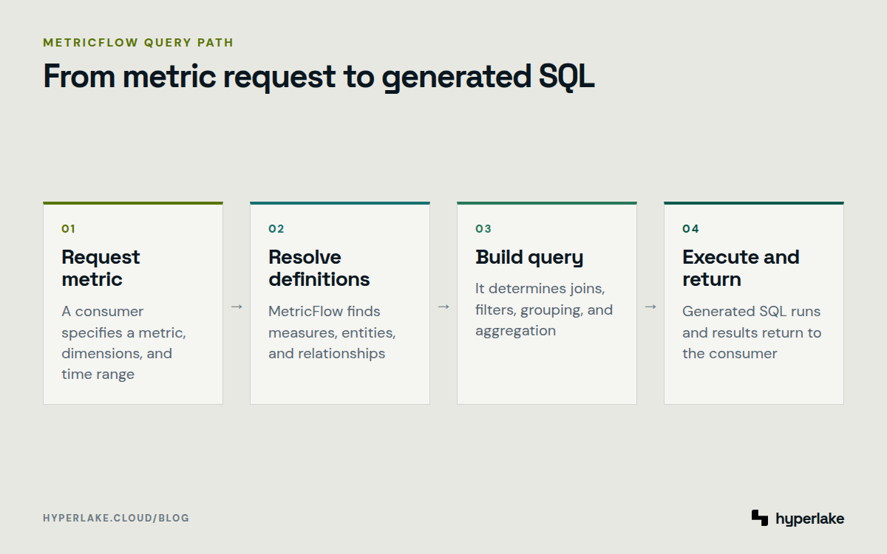
Task: Click the step number 01
Action: pyautogui.click(x=69, y=229)
